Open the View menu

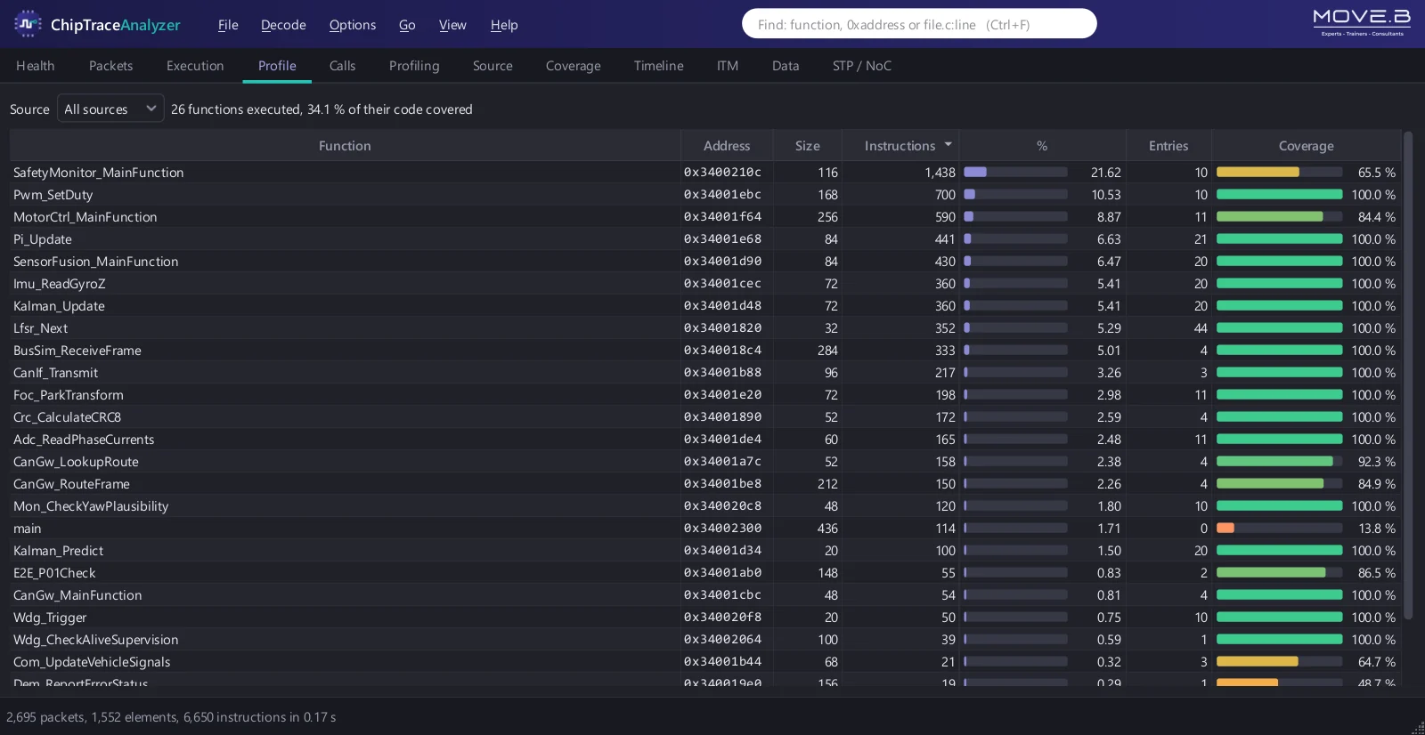pyautogui.click(x=452, y=25)
